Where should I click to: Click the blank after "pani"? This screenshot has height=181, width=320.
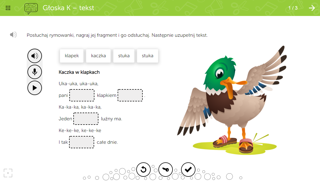coord(82,95)
